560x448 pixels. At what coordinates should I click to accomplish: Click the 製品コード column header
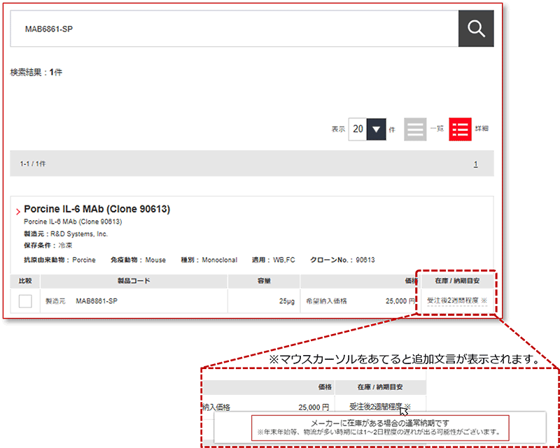click(x=134, y=281)
